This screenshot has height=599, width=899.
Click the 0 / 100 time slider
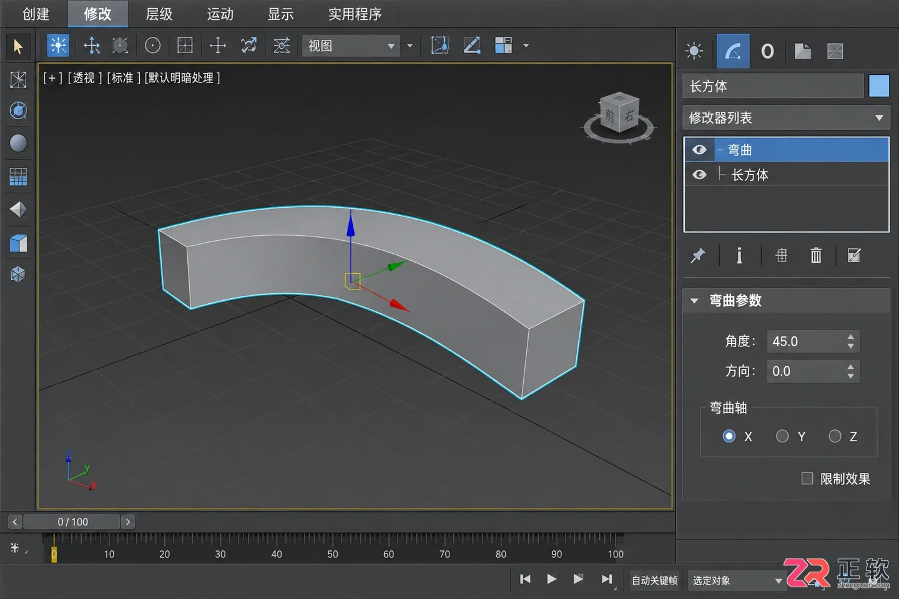(72, 522)
